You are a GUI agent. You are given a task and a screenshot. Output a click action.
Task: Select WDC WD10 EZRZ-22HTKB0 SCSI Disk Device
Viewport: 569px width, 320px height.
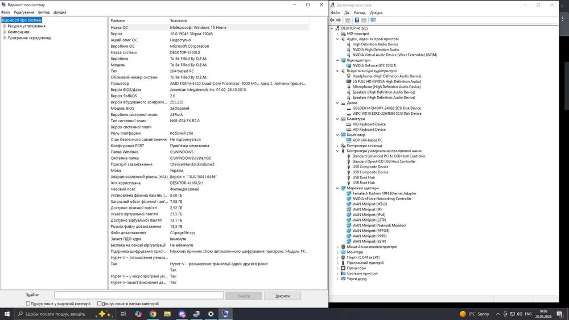(x=387, y=114)
